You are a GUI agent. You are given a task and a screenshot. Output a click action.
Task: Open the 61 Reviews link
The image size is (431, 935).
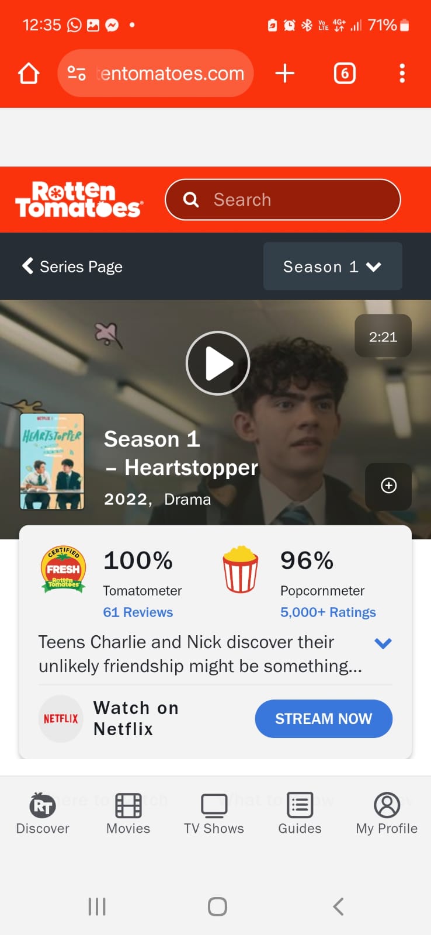point(138,612)
